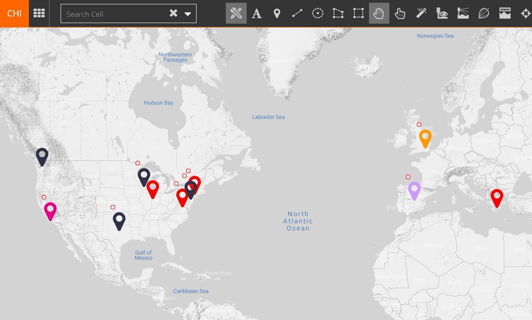This screenshot has height=320, width=532.
Task: Select the polygon selection tool
Action: [338, 13]
